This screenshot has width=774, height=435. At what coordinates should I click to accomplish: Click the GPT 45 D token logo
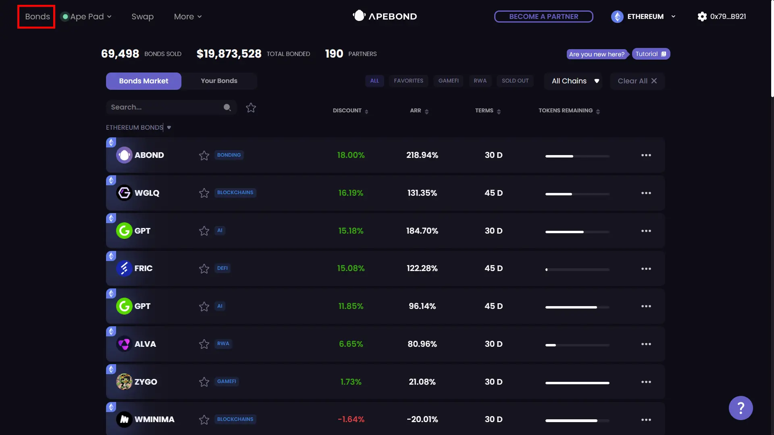(124, 306)
